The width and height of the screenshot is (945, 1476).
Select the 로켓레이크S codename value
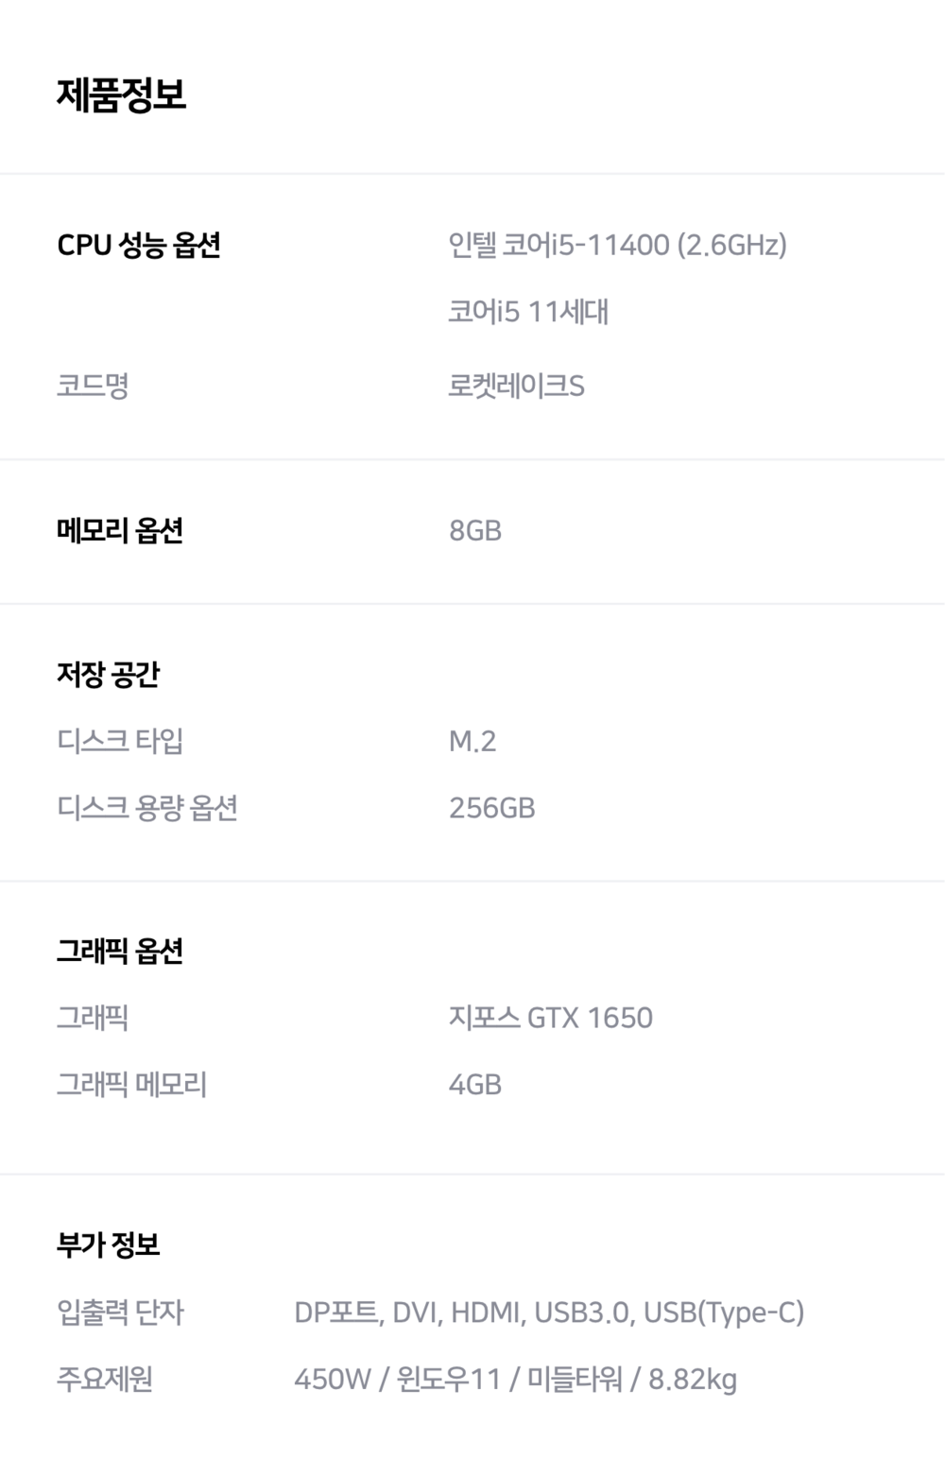[516, 386]
